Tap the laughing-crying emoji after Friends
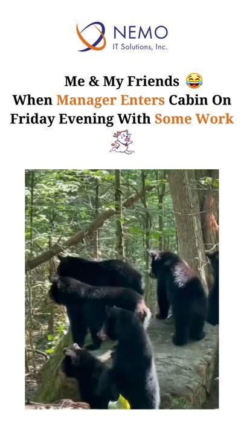The width and height of the screenshot is (244, 435). [x=194, y=81]
